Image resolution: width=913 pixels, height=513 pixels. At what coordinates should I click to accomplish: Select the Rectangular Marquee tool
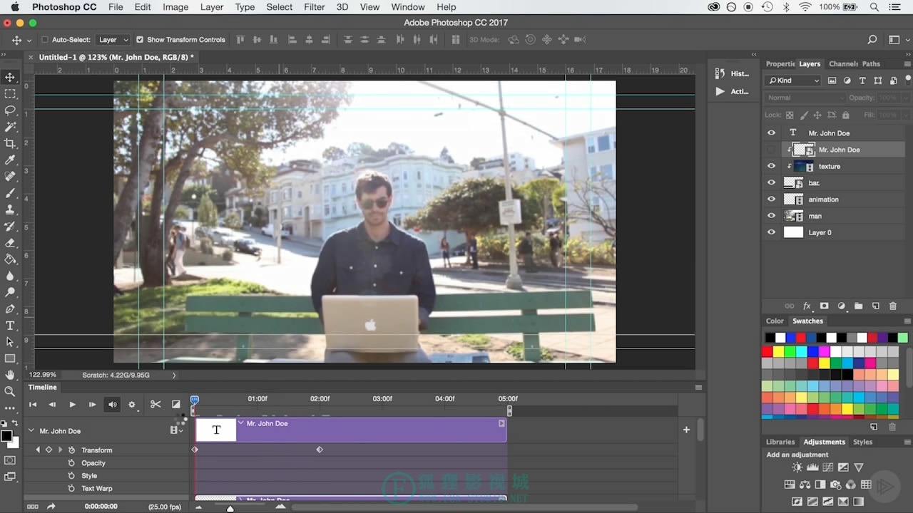[10, 93]
